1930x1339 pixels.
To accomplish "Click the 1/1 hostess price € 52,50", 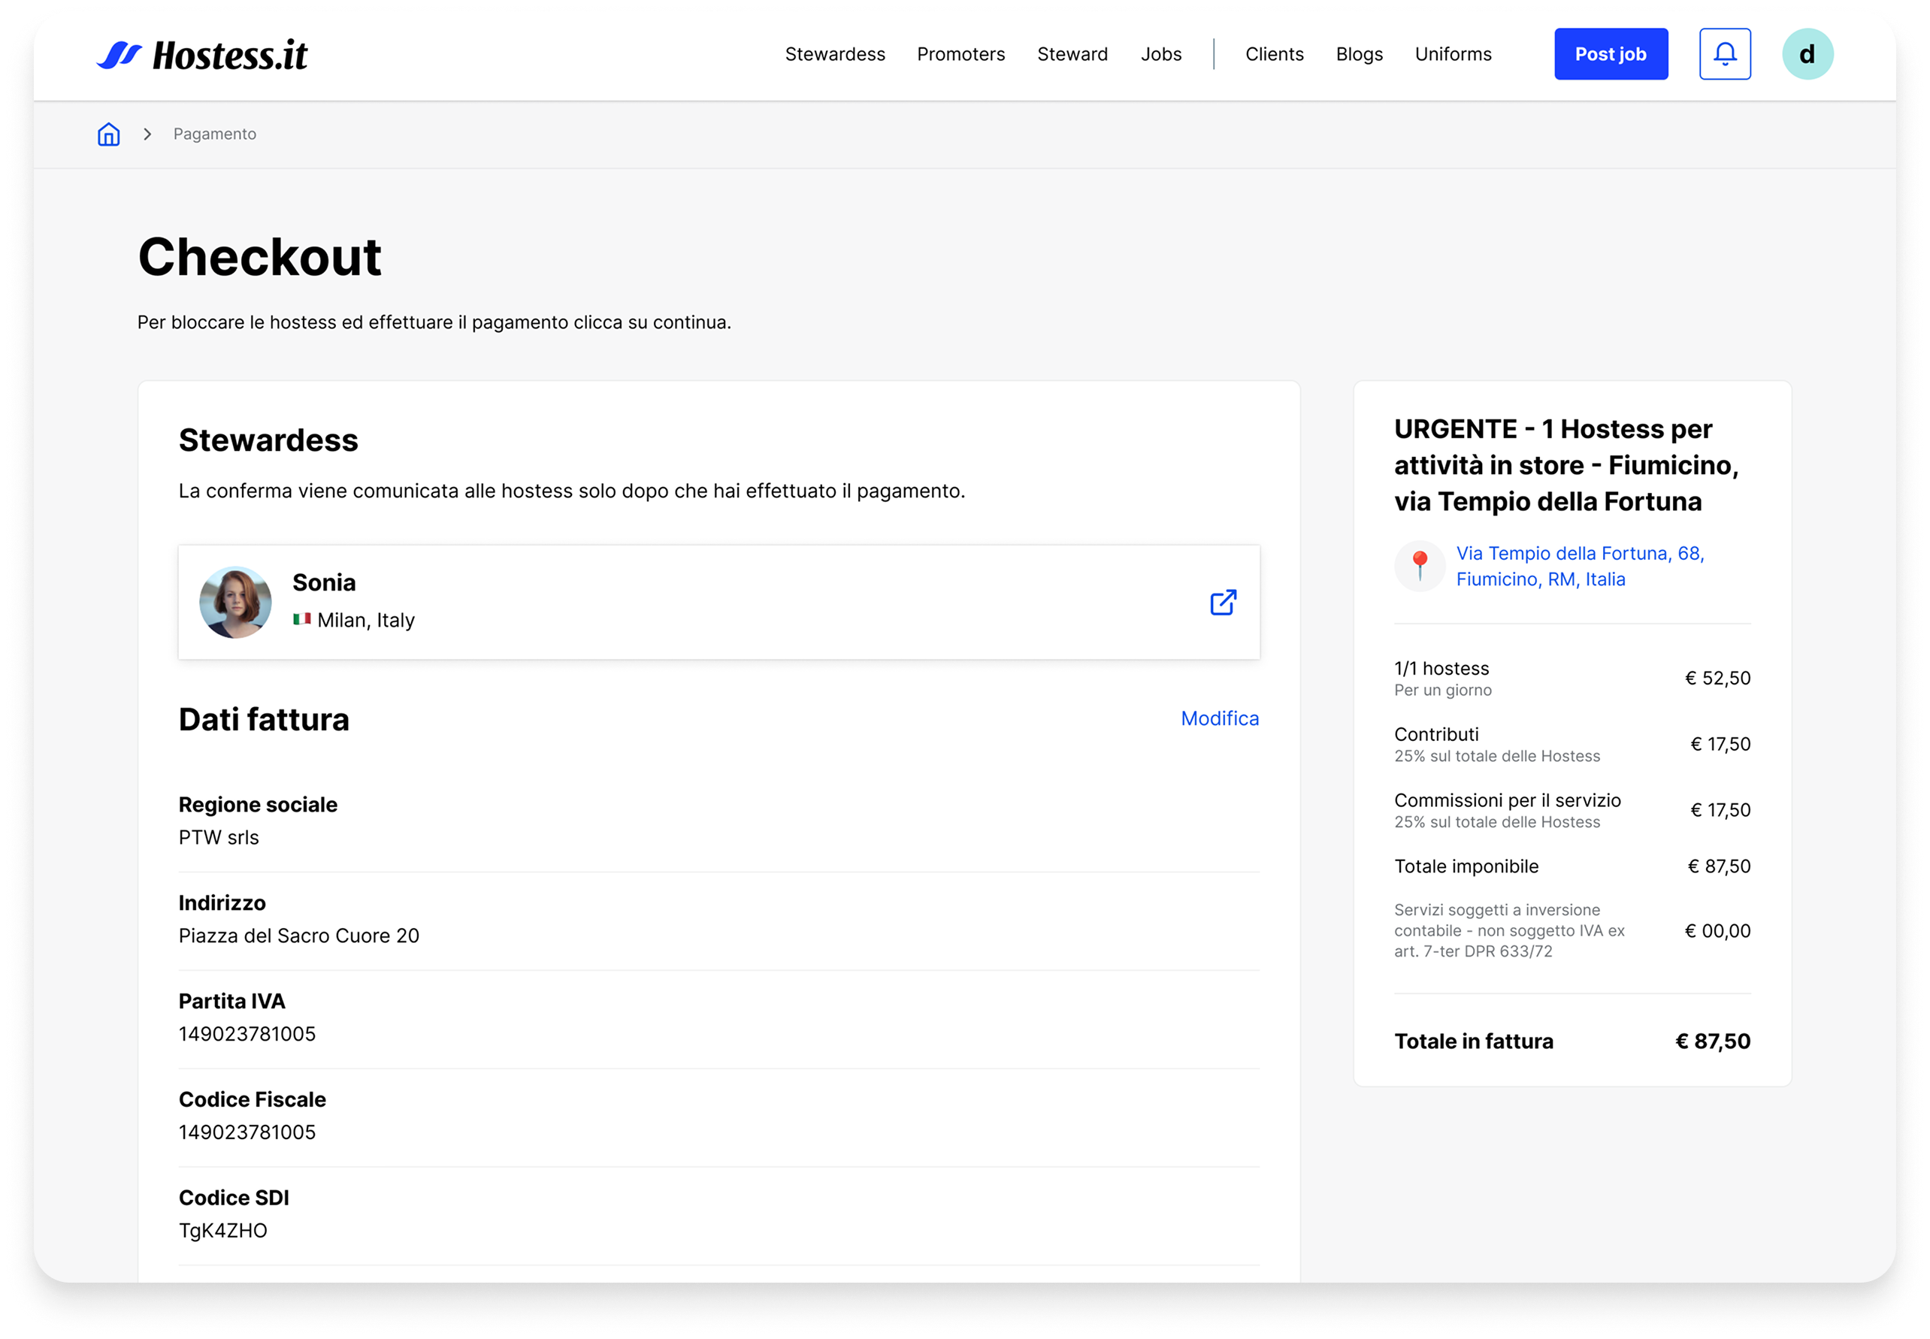I will (1718, 678).
